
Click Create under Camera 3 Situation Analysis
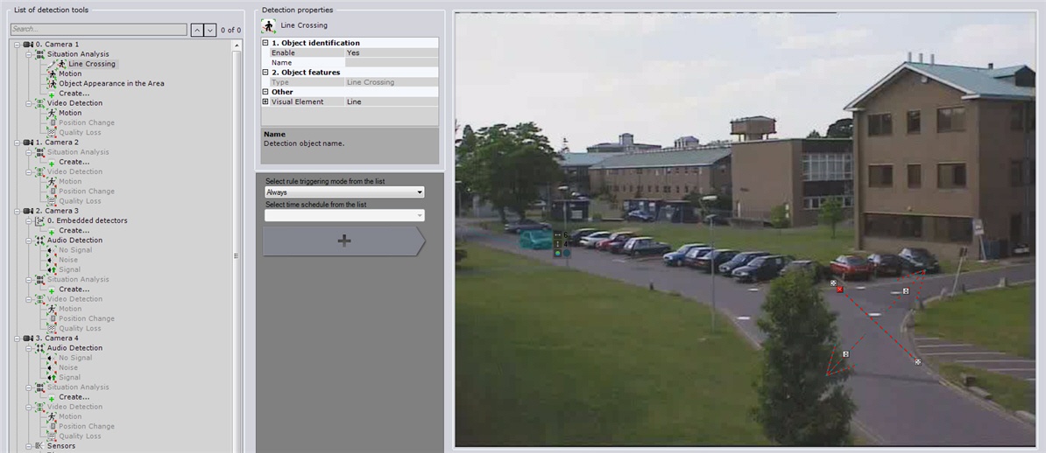(x=74, y=289)
